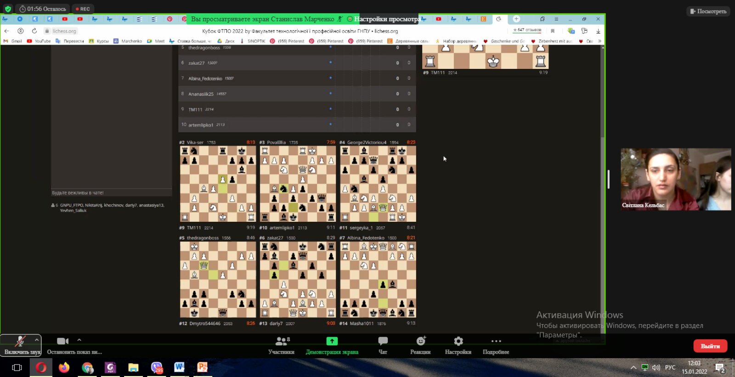Open Opera browser from taskbar
735x377 pixels.
[41, 367]
